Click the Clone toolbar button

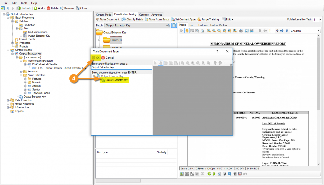(82, 8)
